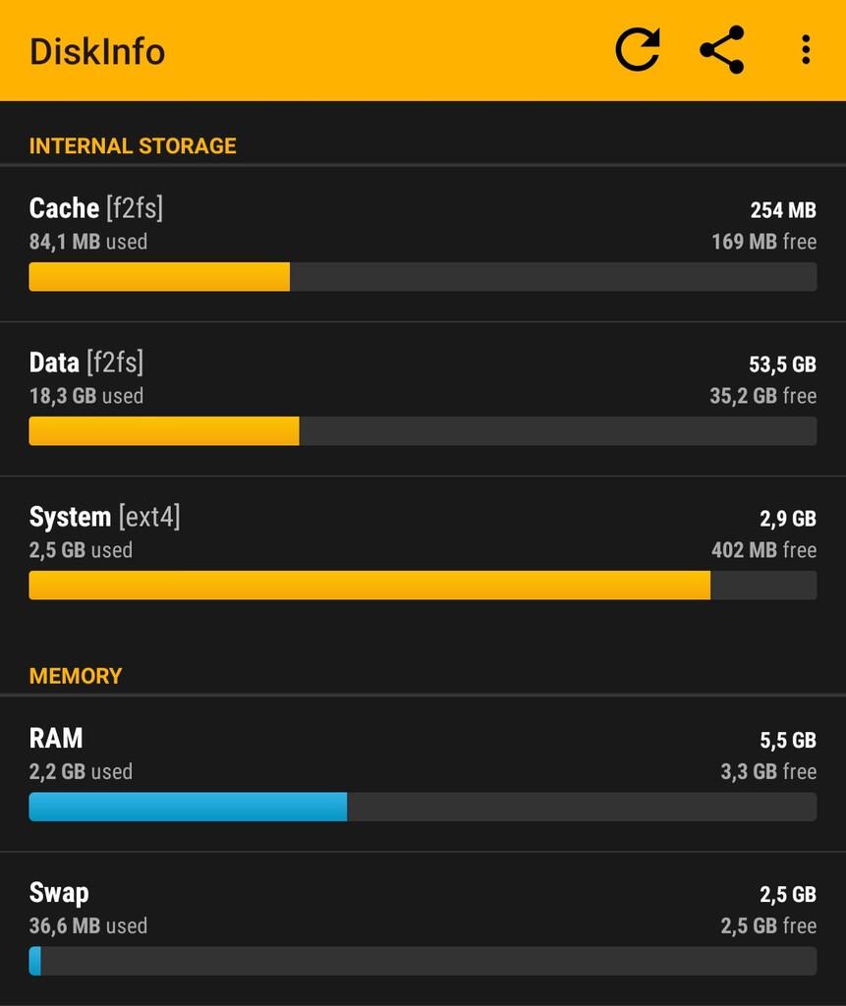Tap the RAM memory entry
This screenshot has width=846, height=1006.
[x=56, y=738]
